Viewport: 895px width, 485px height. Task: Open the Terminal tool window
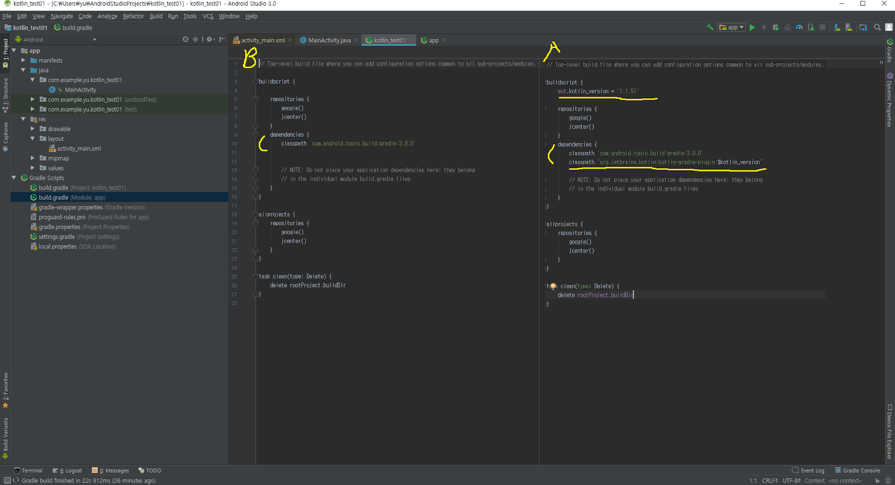tap(28, 470)
